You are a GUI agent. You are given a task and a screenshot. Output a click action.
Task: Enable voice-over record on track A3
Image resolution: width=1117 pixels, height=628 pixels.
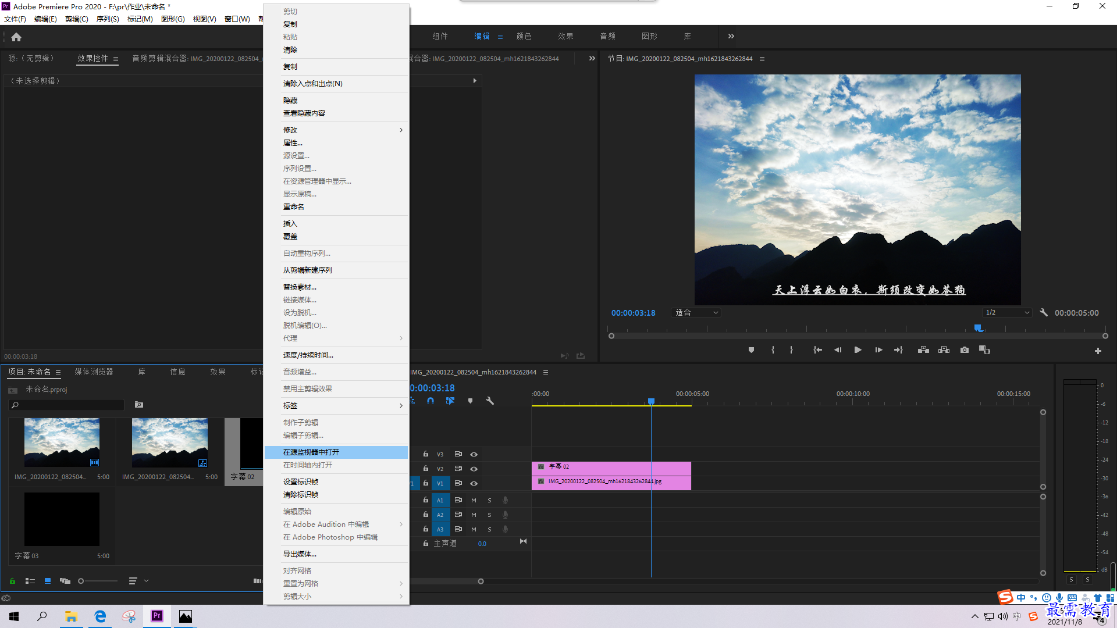(505, 529)
